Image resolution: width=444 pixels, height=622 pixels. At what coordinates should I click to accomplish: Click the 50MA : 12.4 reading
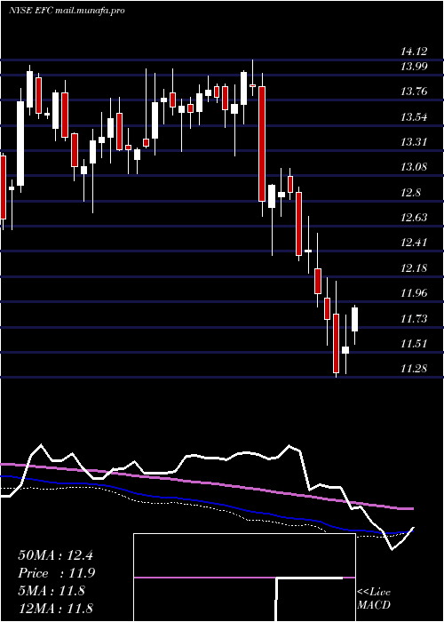click(55, 555)
